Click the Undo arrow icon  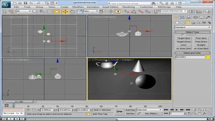tap(31, 3)
